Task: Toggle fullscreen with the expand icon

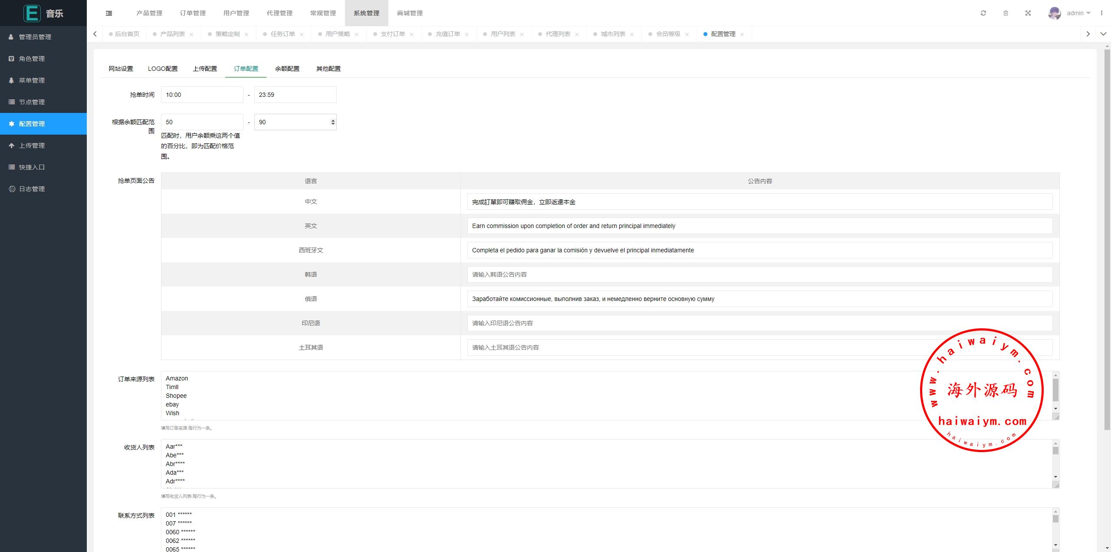Action: pos(1028,13)
